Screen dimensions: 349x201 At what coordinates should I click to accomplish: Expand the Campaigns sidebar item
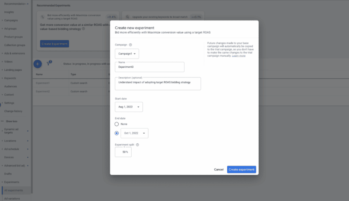click(11, 20)
